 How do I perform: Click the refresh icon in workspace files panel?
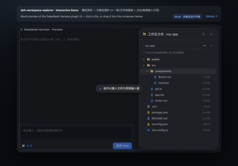coord(203,34)
